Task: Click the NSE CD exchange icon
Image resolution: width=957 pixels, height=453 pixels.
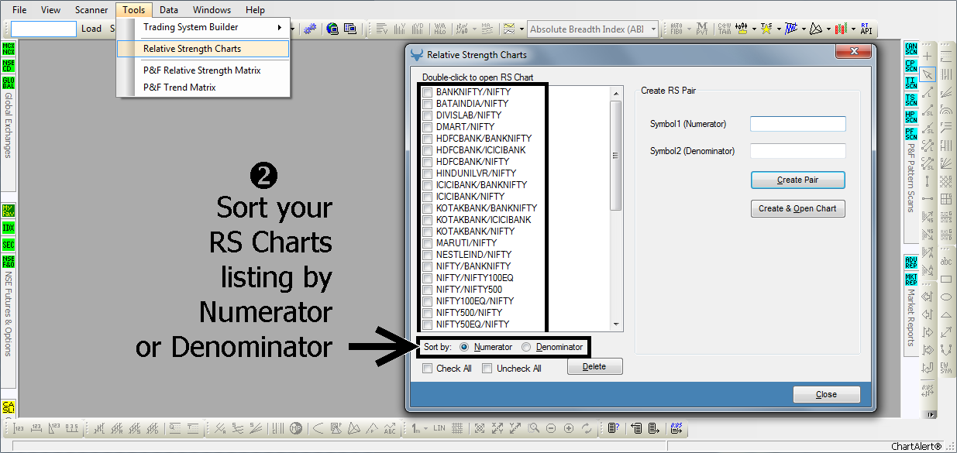Action: (9, 65)
